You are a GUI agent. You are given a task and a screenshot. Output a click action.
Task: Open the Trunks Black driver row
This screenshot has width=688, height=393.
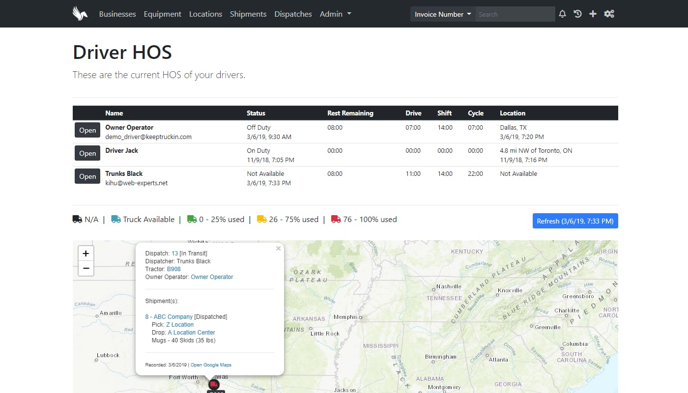coord(87,176)
